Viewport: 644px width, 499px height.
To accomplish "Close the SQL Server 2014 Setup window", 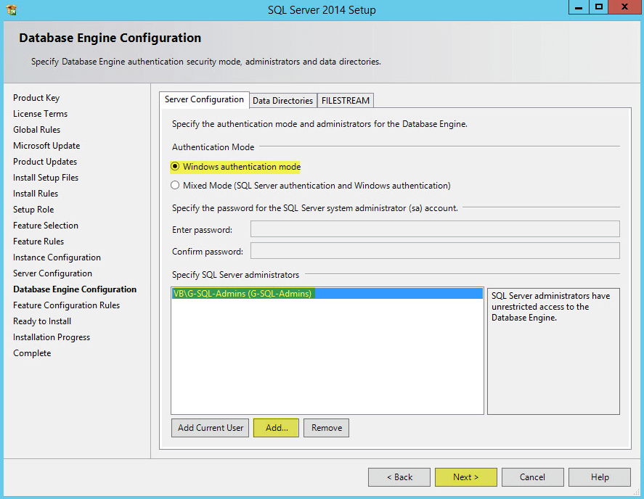I will point(624,7).
